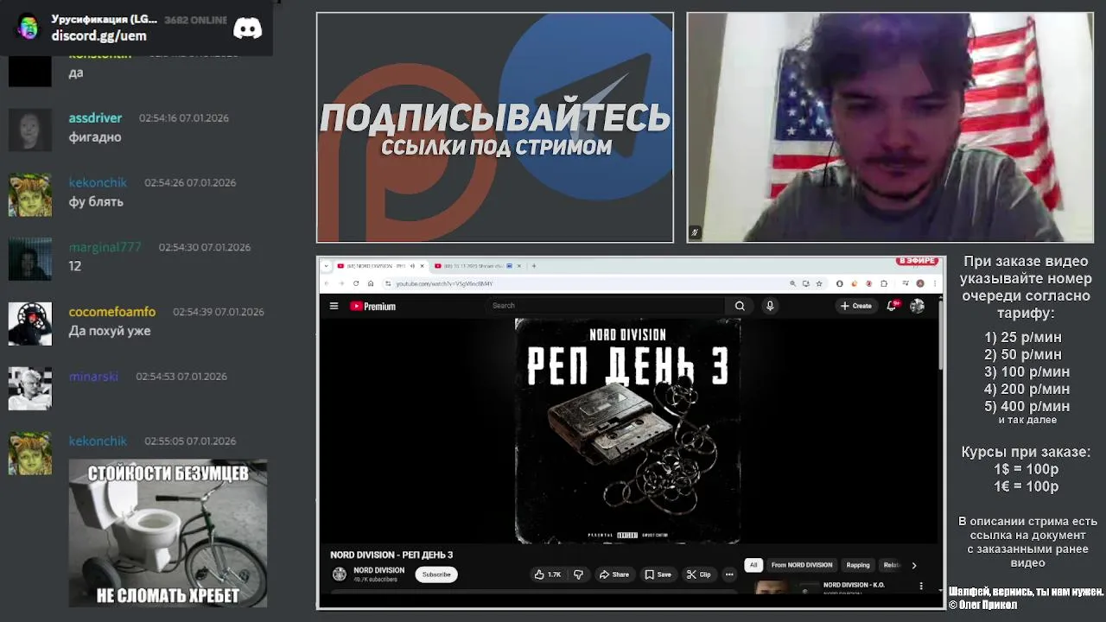Screen dimensions: 1106x622
Task: Open browser profile avatar in toolbar
Action: click(x=920, y=283)
